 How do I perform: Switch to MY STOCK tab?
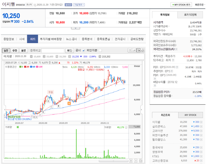point(190,115)
